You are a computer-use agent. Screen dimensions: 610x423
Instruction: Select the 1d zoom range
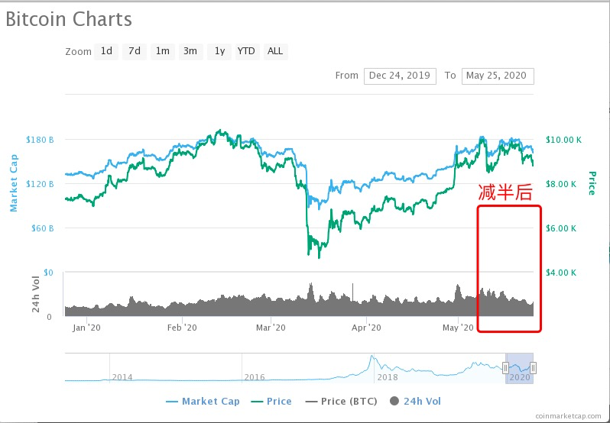pos(106,51)
